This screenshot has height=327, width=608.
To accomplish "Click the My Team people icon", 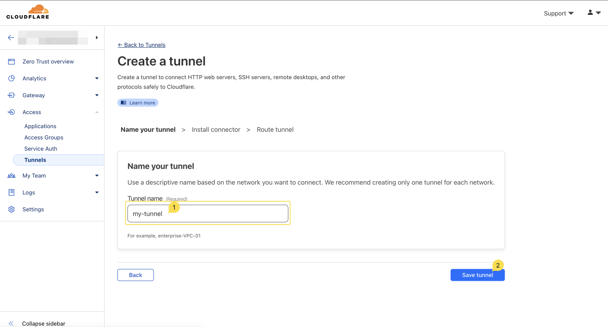I will 11,176.
